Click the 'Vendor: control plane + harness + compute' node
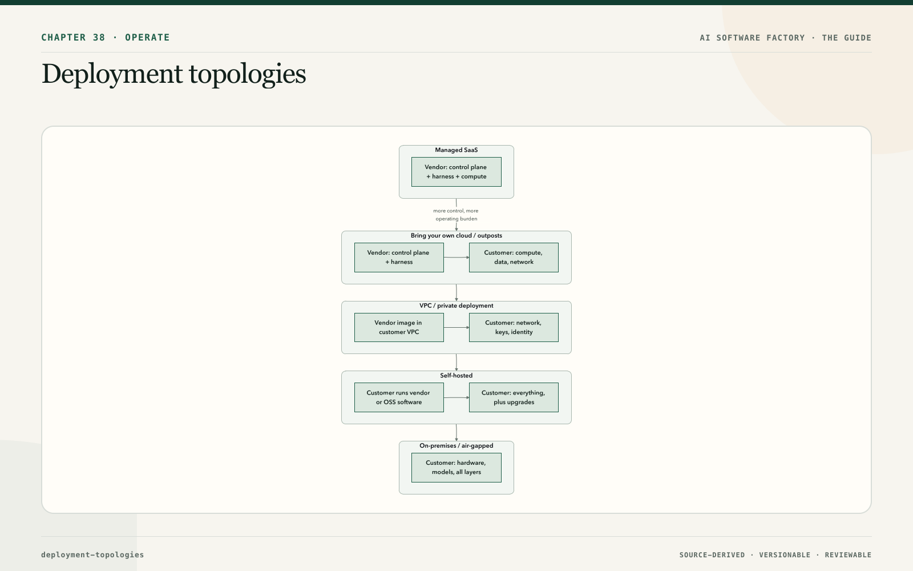The width and height of the screenshot is (913, 571). (457, 172)
